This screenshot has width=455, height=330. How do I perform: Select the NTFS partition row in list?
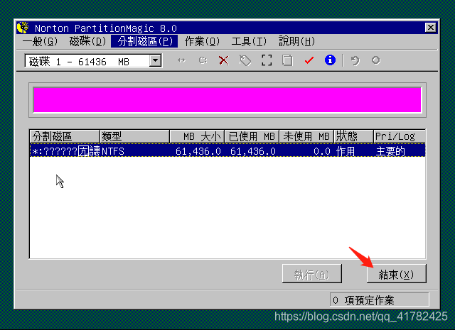(227, 150)
